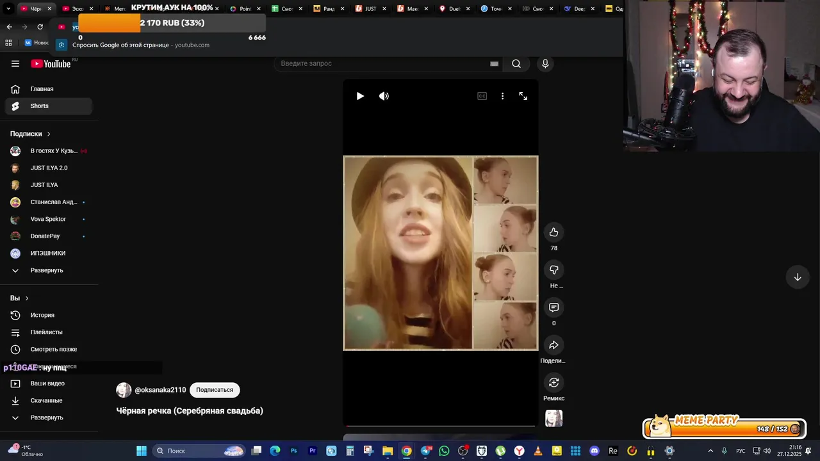Open the JUST ILYA 2.0 channel
The height and width of the screenshot is (461, 820).
49,168
